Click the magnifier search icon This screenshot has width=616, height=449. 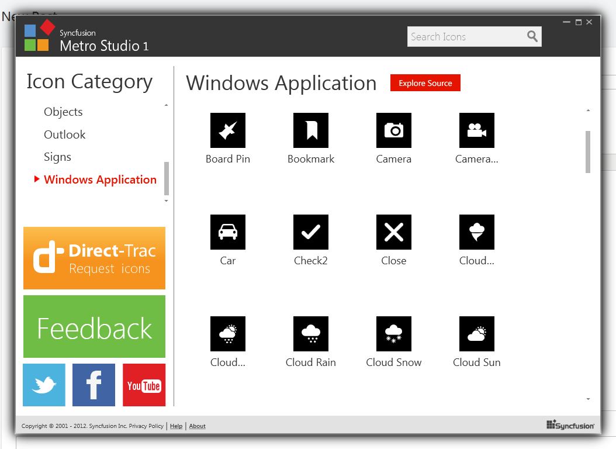[x=532, y=36]
